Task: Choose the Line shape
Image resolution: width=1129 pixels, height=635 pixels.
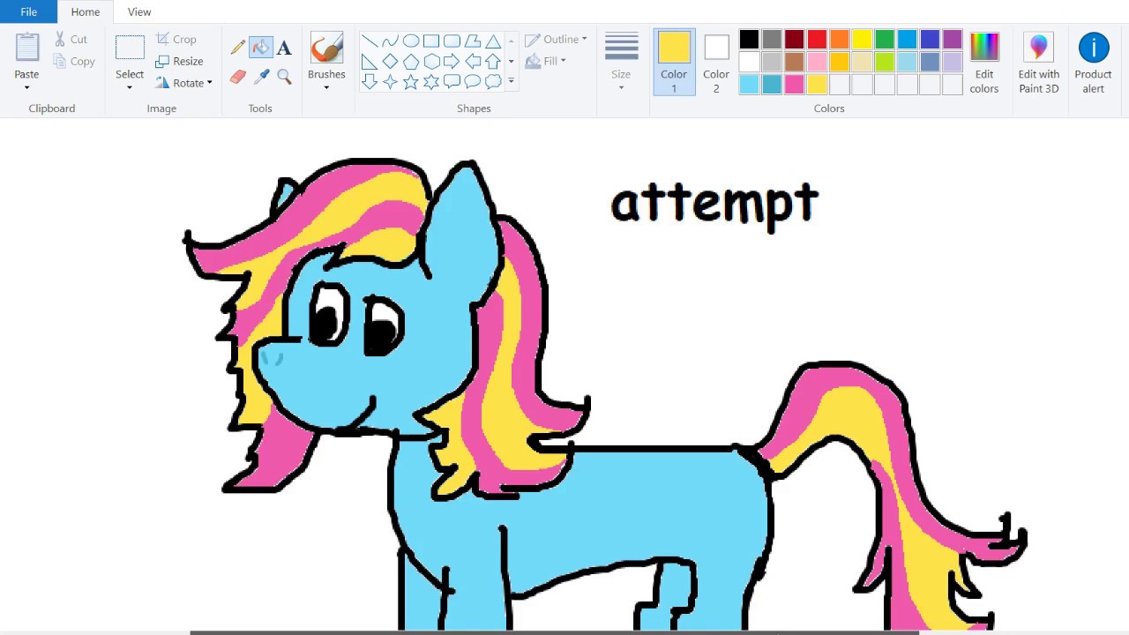Action: tap(370, 41)
